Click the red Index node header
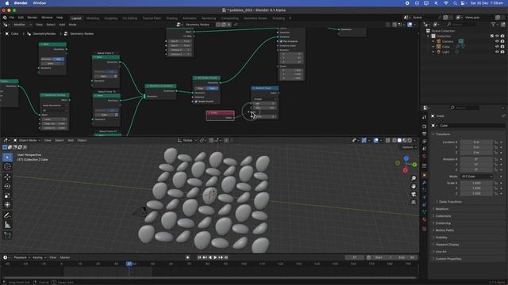This screenshot has width=508, height=285. pyautogui.click(x=220, y=112)
